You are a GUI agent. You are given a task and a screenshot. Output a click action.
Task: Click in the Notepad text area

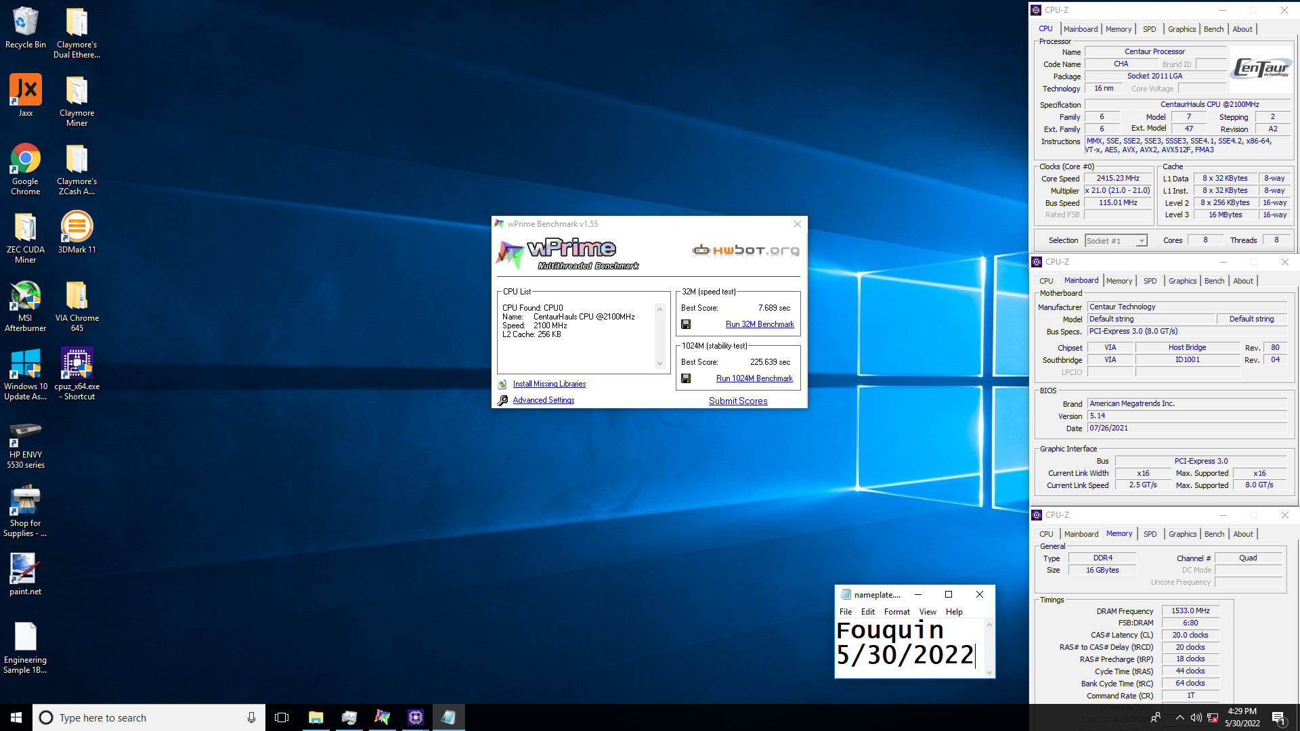click(909, 648)
